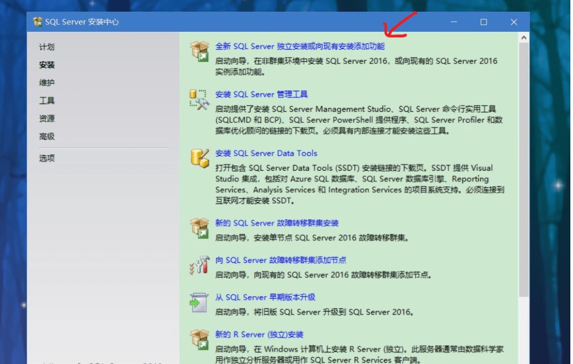Click the vertical scrollbar thumb
The image size is (573, 364).
524,170
